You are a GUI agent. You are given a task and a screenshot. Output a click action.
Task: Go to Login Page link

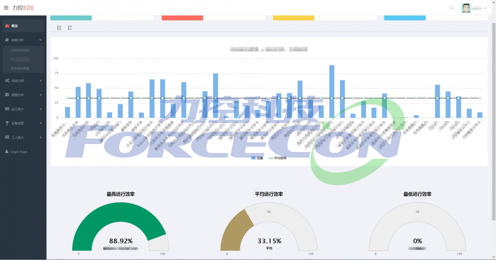click(x=19, y=152)
